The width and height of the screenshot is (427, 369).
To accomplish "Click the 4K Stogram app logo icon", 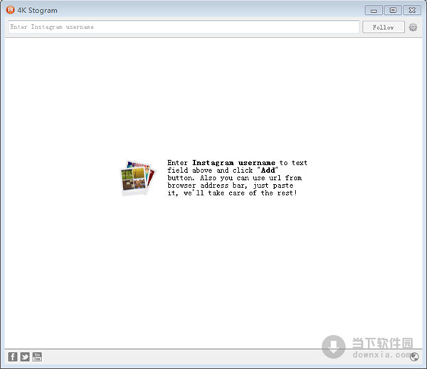I will tap(11, 10).
